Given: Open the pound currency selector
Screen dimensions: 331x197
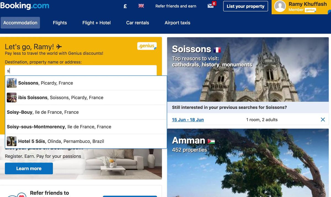Looking at the screenshot, I should coord(125,6).
